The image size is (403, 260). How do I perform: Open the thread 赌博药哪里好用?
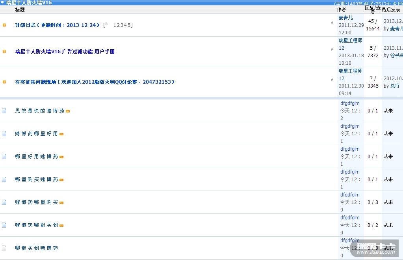click(36, 134)
